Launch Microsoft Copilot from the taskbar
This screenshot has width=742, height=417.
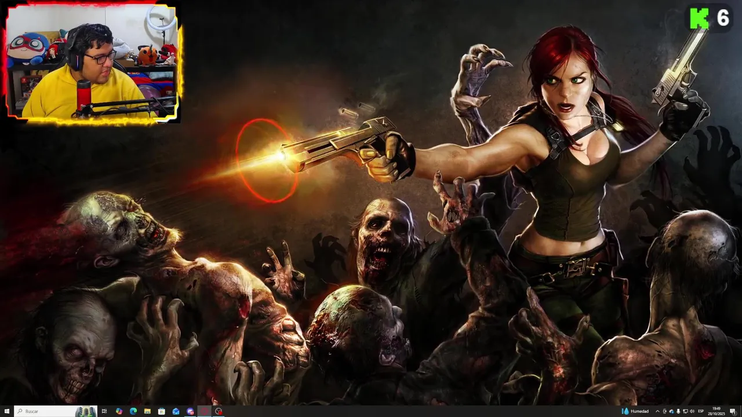tap(119, 411)
